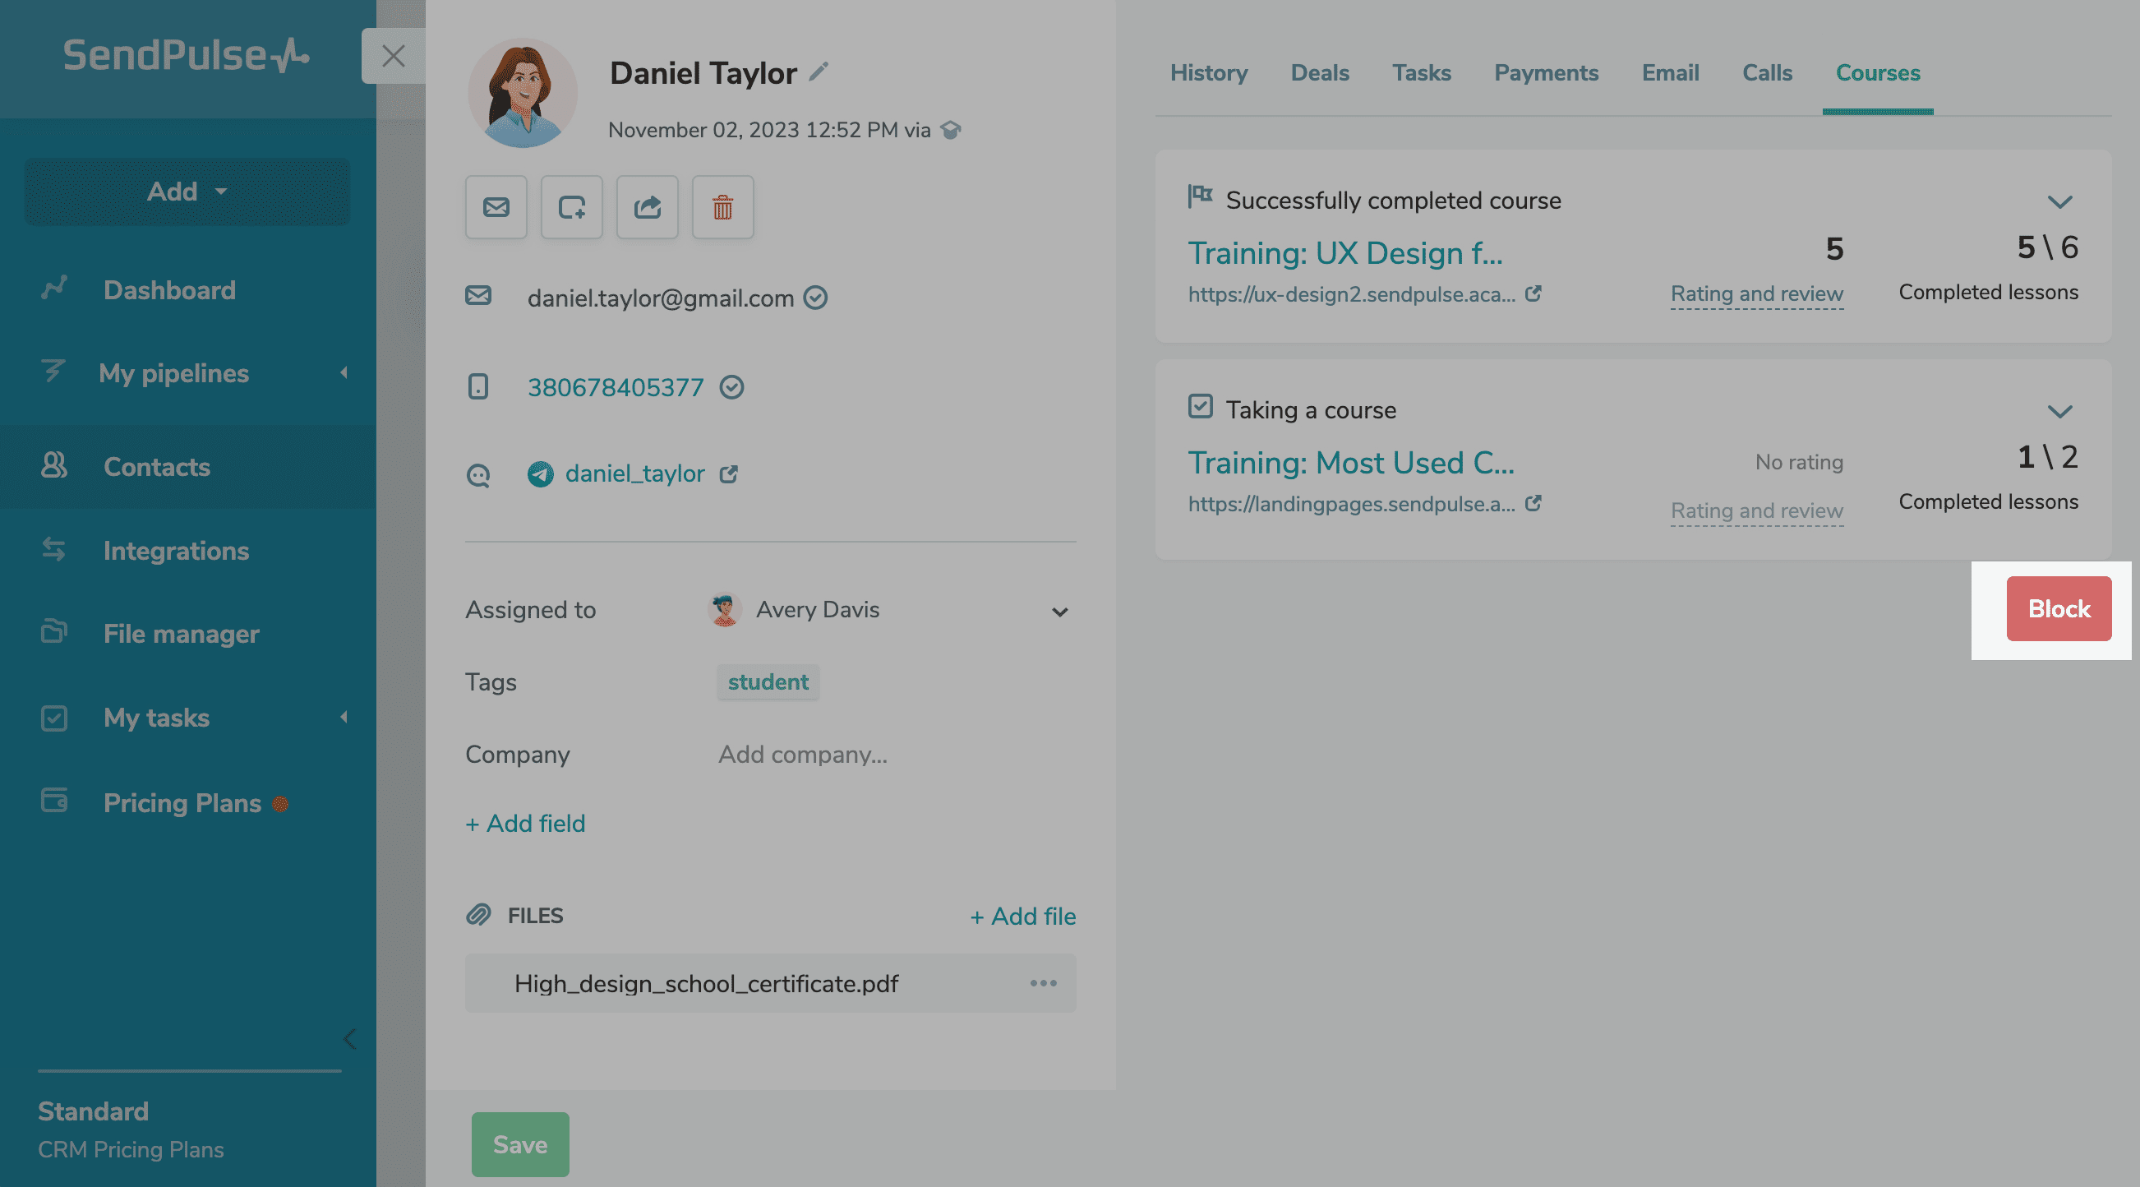The image size is (2140, 1187).
Task: Switch to the Payments tab
Action: point(1545,72)
